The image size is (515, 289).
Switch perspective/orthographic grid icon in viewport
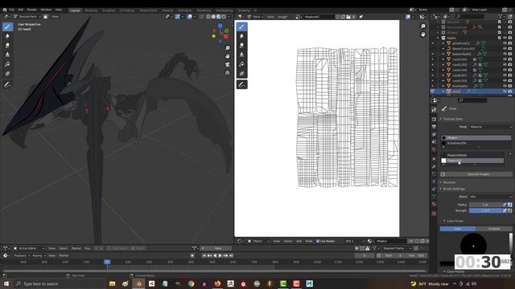[x=227, y=73]
